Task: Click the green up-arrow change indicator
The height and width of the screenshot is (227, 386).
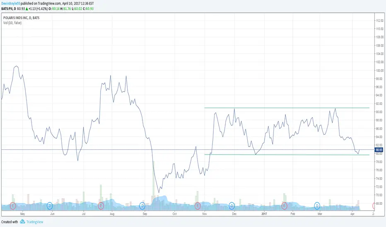Action: pos(27,9)
